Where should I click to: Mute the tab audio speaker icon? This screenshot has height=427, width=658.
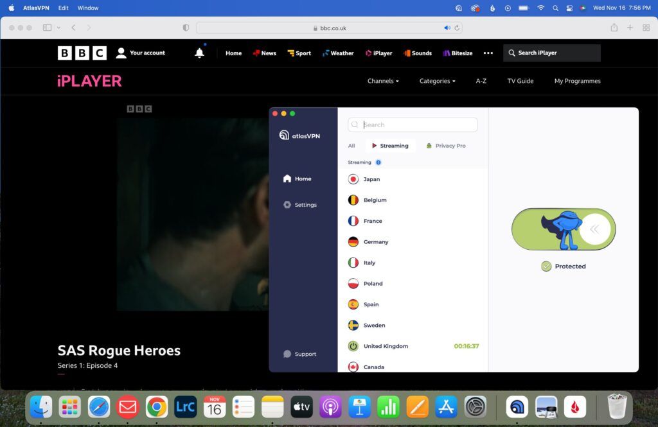click(447, 28)
